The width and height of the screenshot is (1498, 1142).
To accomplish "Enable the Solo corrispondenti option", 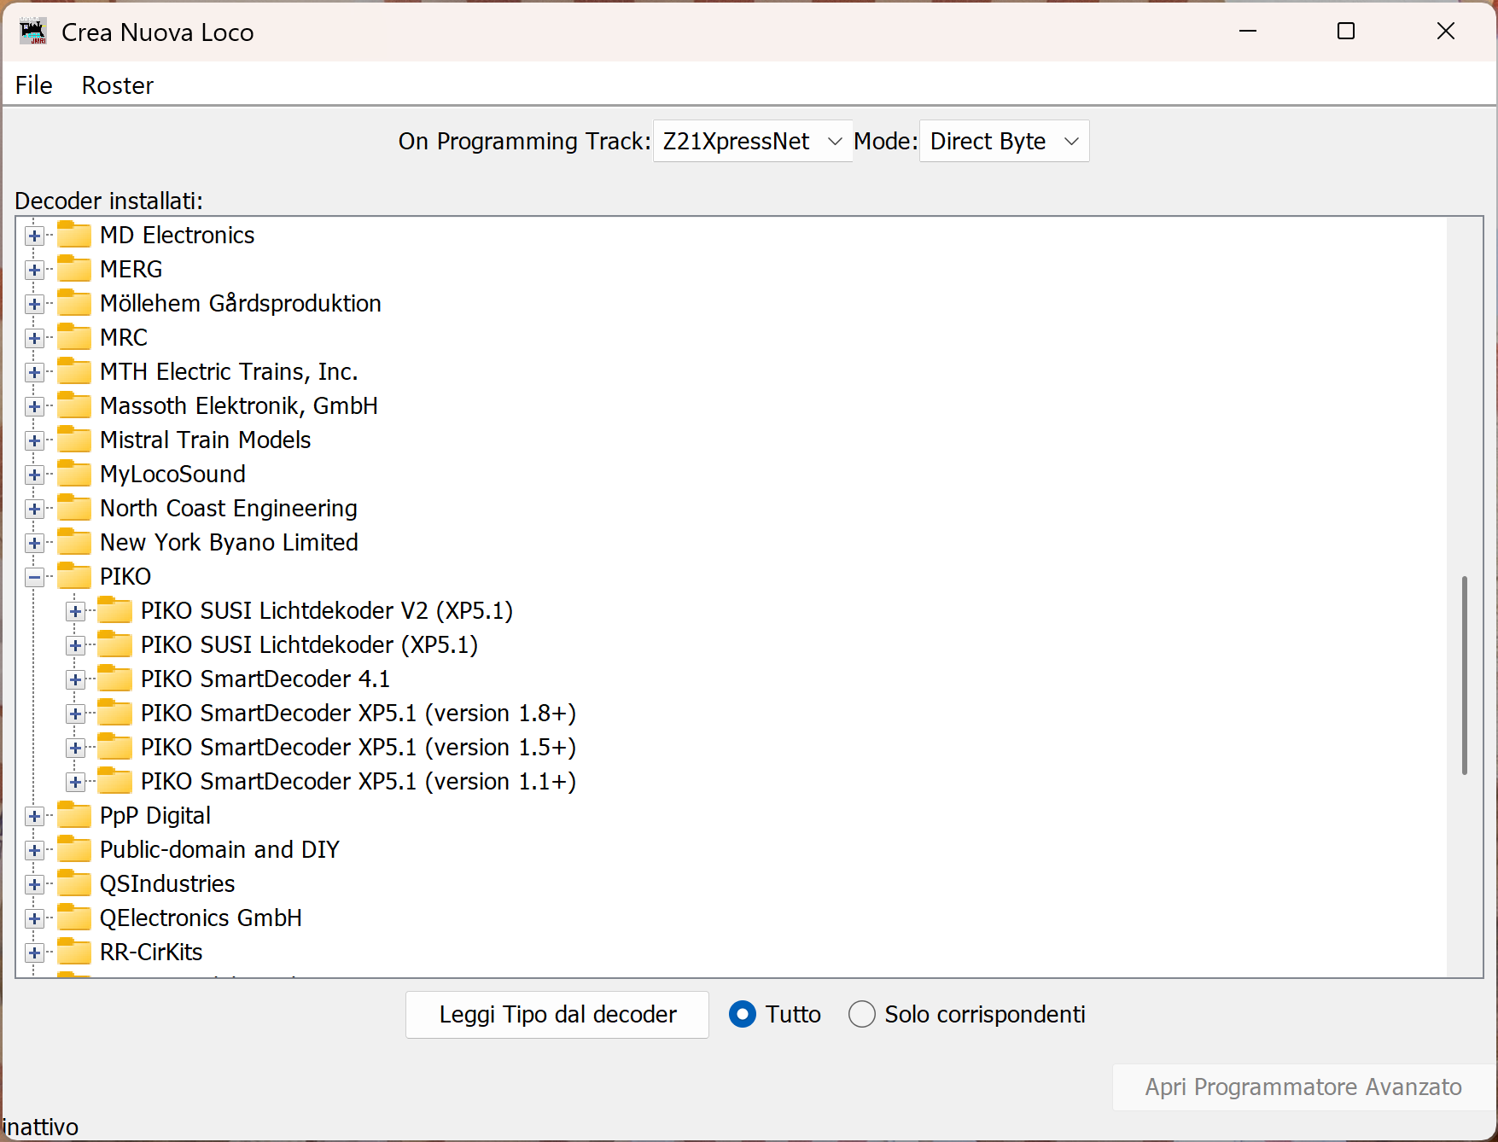I will tap(862, 1014).
